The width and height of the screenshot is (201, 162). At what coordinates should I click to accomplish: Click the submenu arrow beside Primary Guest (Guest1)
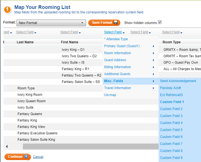click(x=154, y=46)
